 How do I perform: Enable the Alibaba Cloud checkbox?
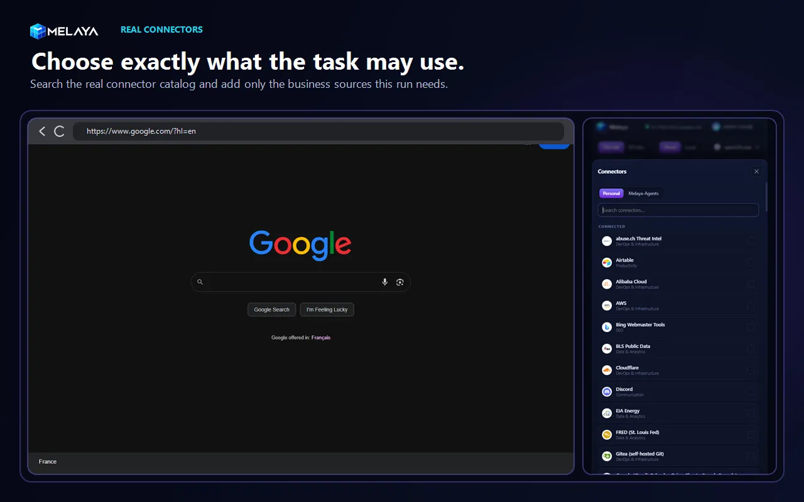coord(751,284)
